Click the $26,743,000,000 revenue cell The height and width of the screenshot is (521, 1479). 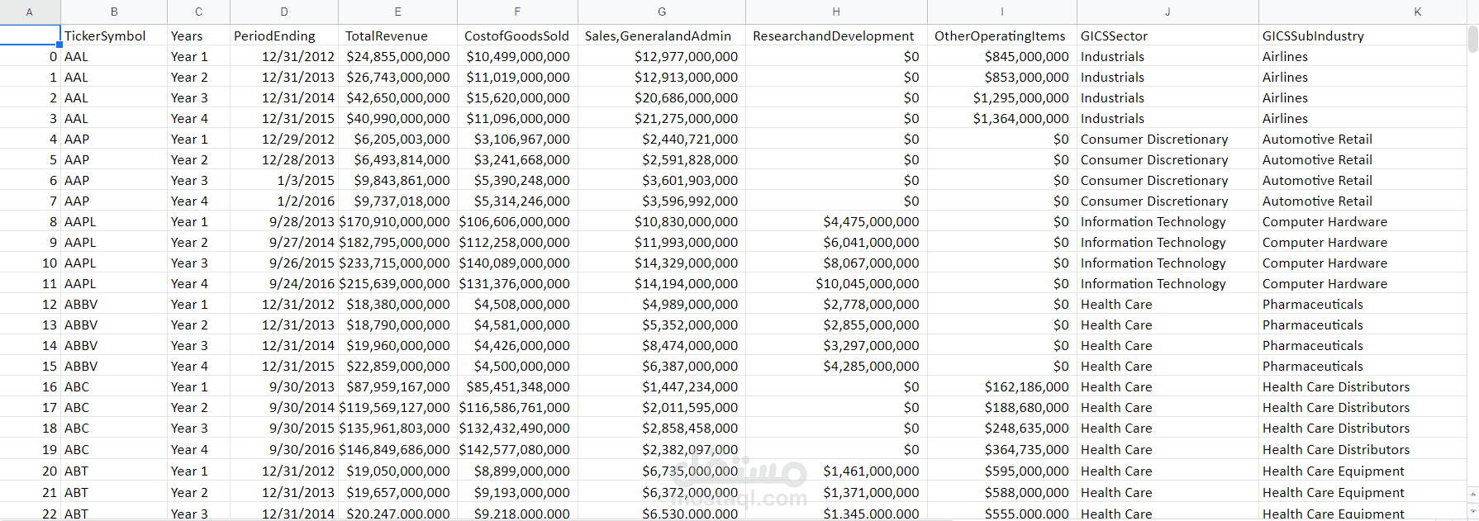[397, 77]
